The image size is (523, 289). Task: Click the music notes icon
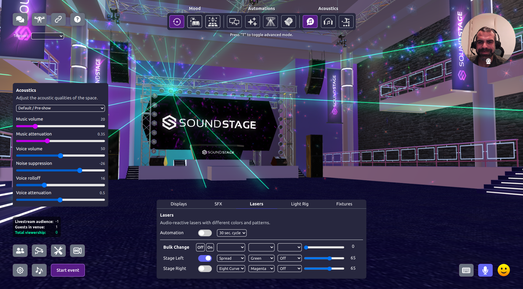pos(39,270)
